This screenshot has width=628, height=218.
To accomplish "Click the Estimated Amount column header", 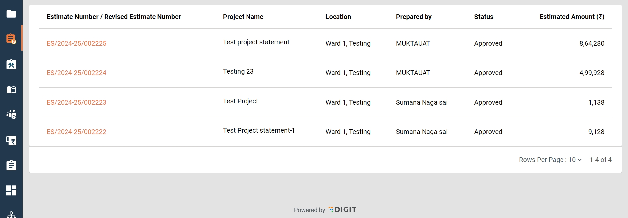I will click(x=571, y=17).
